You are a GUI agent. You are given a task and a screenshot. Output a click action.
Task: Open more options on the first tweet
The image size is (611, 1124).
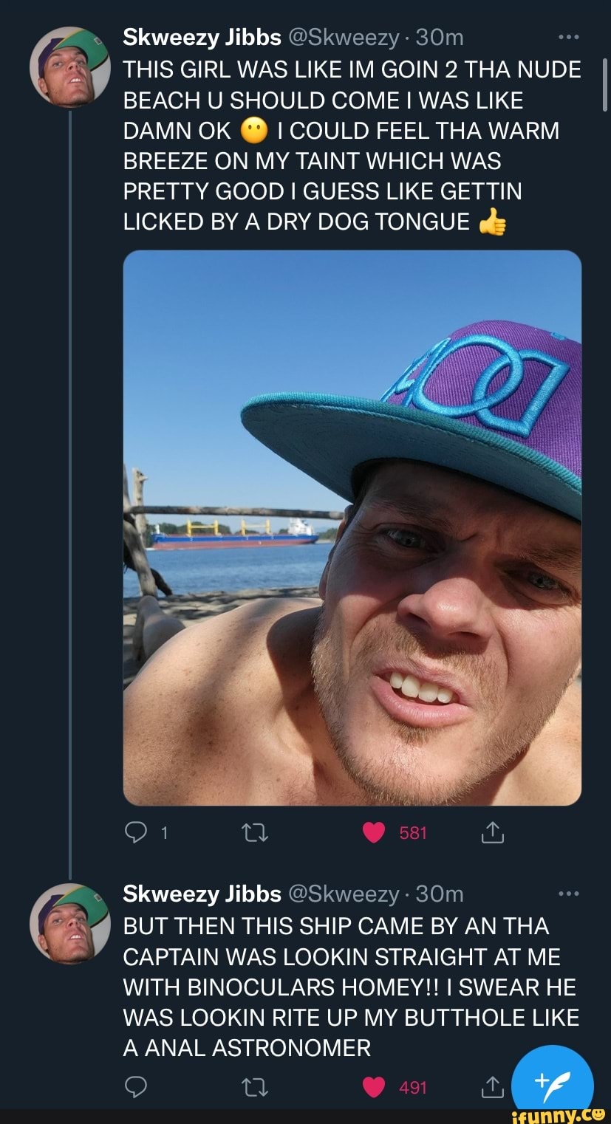[567, 38]
